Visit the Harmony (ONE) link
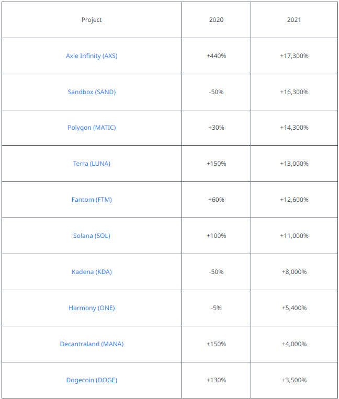Image resolution: width=339 pixels, height=399 pixels. (x=92, y=308)
